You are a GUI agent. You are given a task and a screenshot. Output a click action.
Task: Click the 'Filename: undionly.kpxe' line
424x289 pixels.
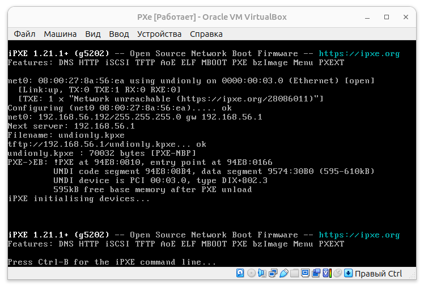click(x=66, y=135)
